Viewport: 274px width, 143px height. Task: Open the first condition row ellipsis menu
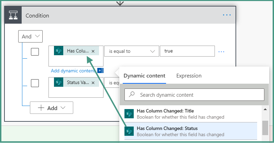click(221, 51)
